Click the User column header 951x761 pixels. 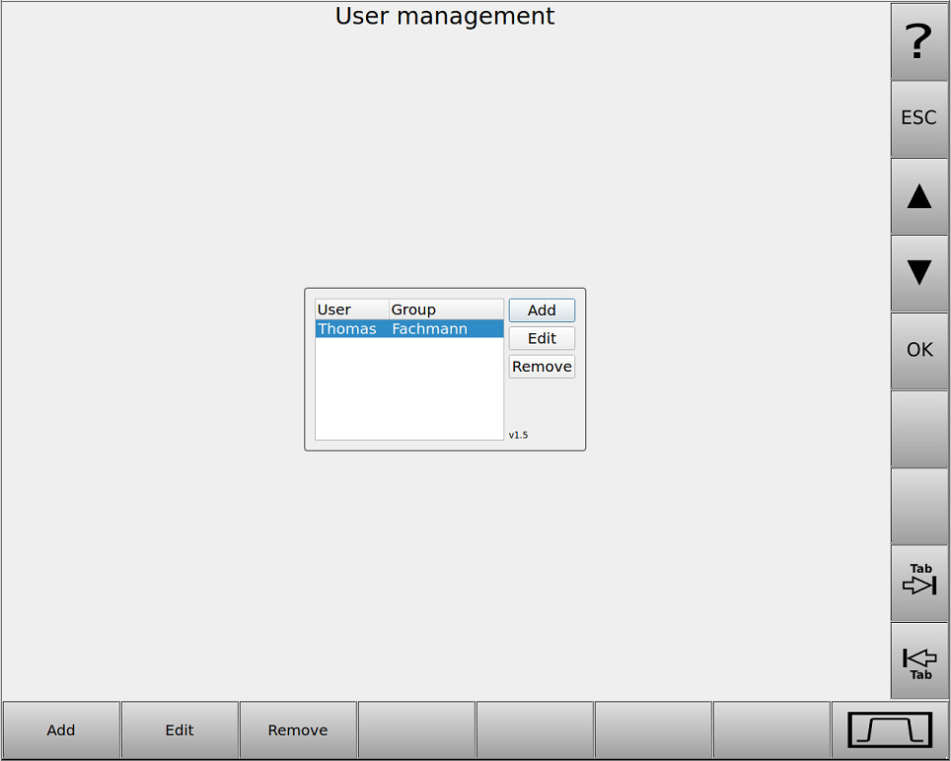350,309
